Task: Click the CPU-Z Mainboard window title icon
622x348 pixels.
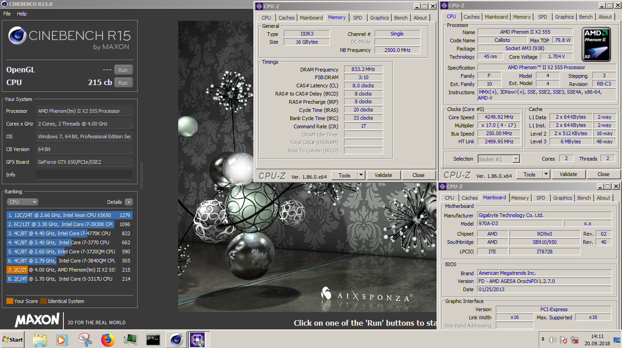Action: pos(442,186)
